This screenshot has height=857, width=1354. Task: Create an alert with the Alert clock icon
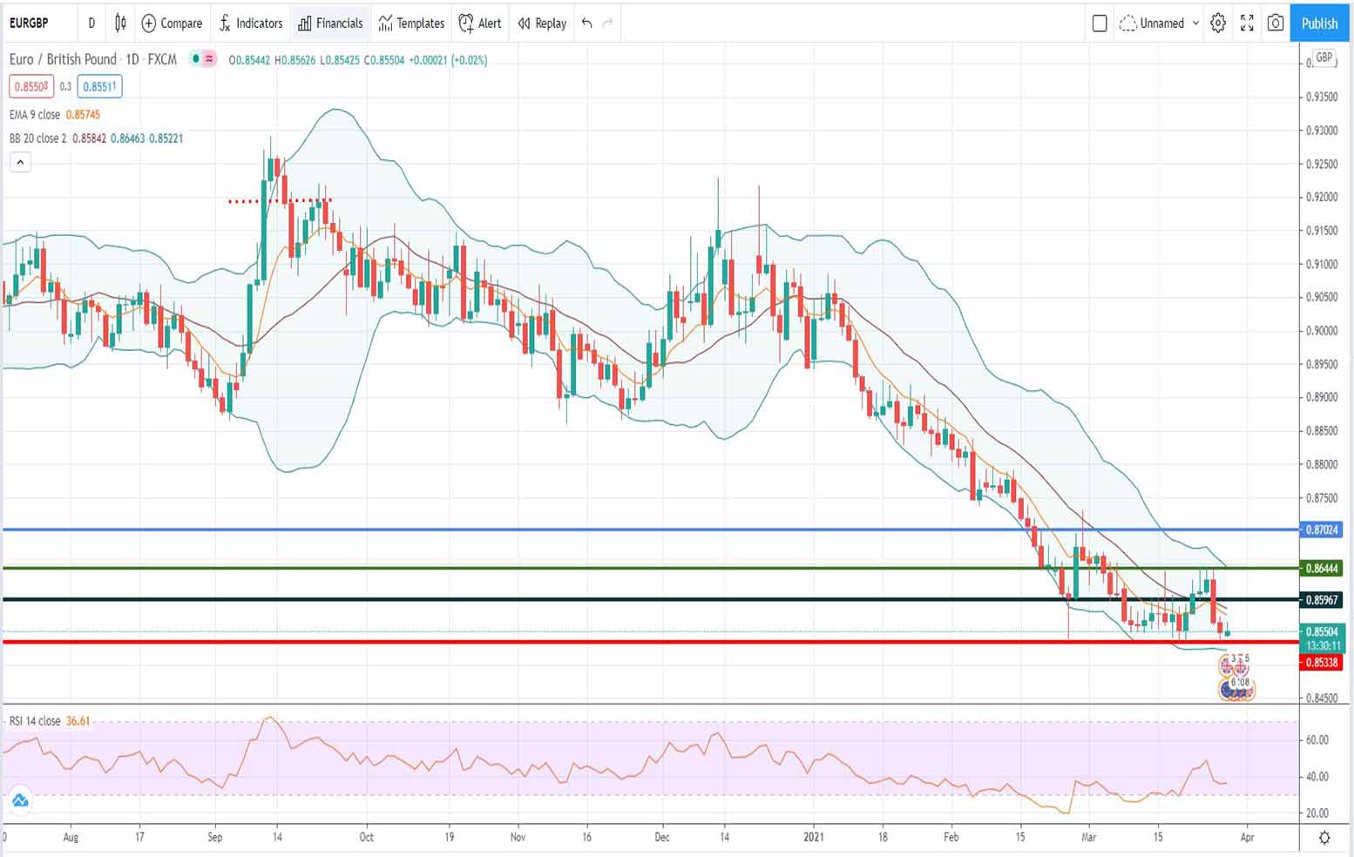[x=465, y=24]
